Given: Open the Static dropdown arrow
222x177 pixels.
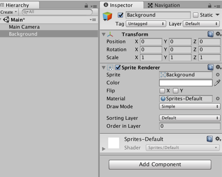Looking at the screenshot, I should [218, 15].
